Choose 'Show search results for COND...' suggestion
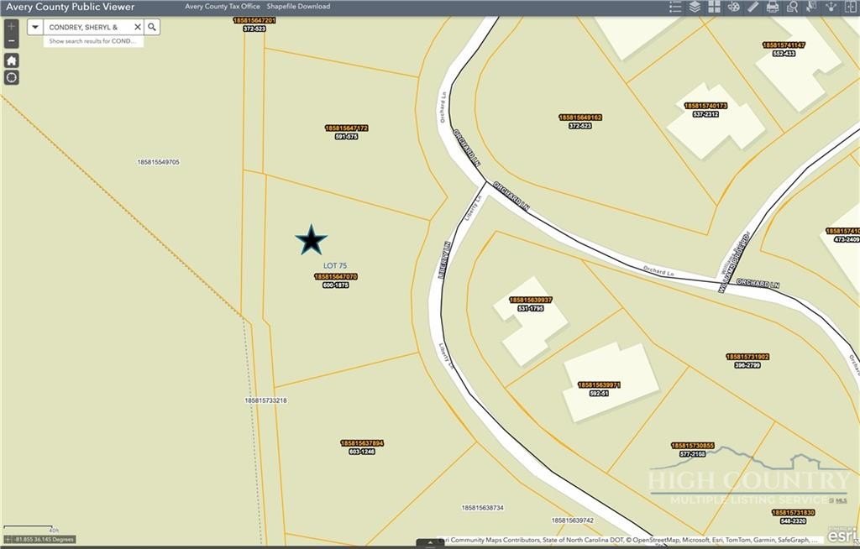Screen dimensions: 860x549 tap(93, 41)
